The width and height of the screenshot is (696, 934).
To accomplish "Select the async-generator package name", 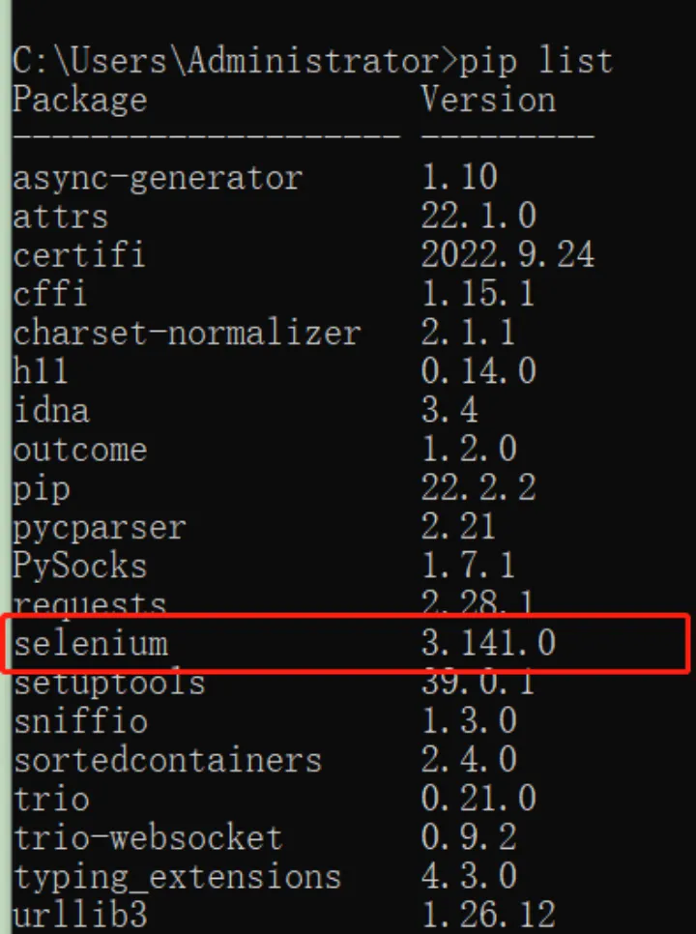I will click(x=158, y=178).
